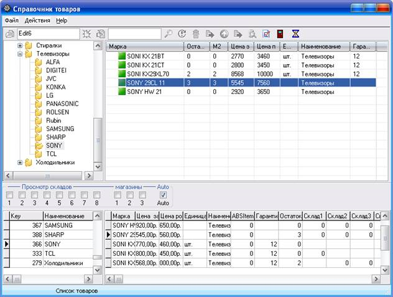Image resolution: width=393 pixels, height=297 pixels.
Task: Check warehouse checkbox 4 in Просмотр складов
Action: pos(47,195)
